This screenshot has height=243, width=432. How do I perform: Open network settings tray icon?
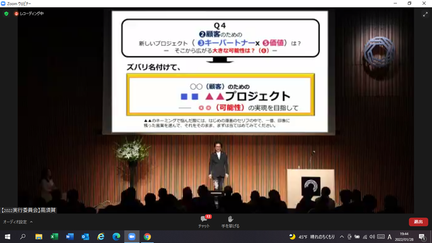(364, 237)
